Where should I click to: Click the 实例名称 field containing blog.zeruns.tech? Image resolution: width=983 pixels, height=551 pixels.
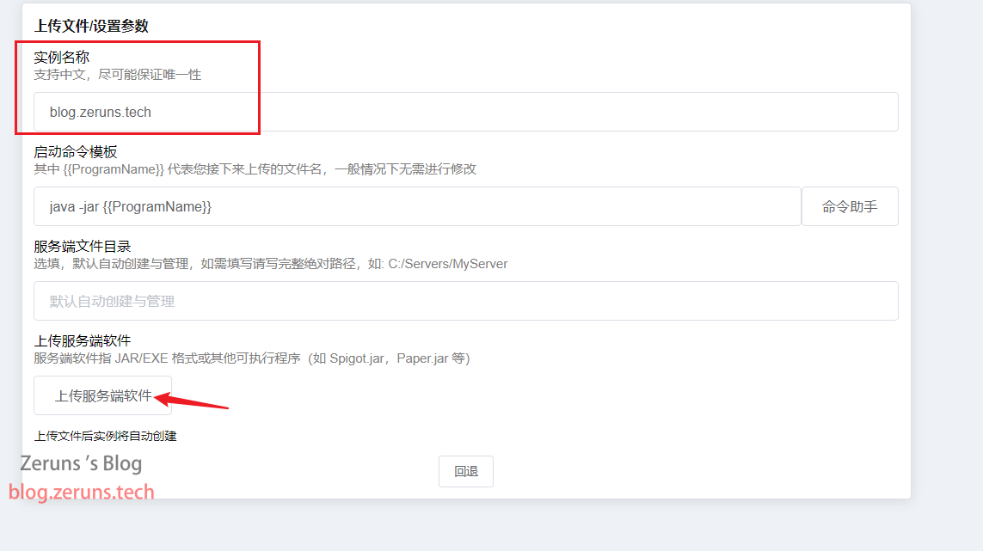pyautogui.click(x=466, y=112)
